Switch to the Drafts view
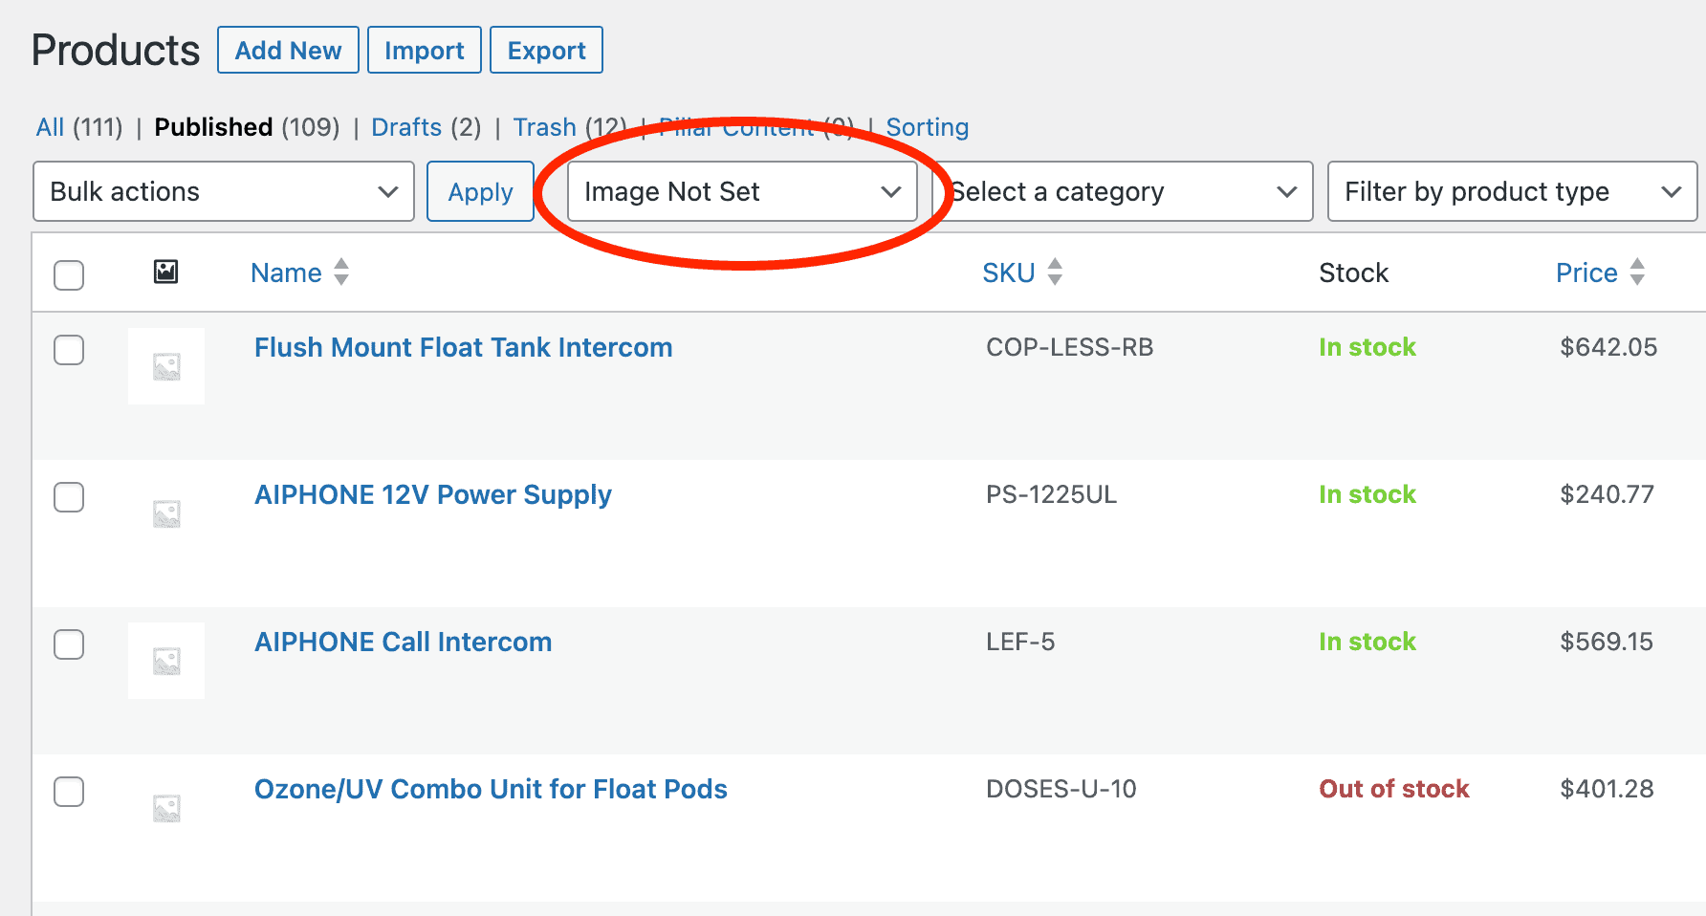1706x916 pixels. (405, 126)
